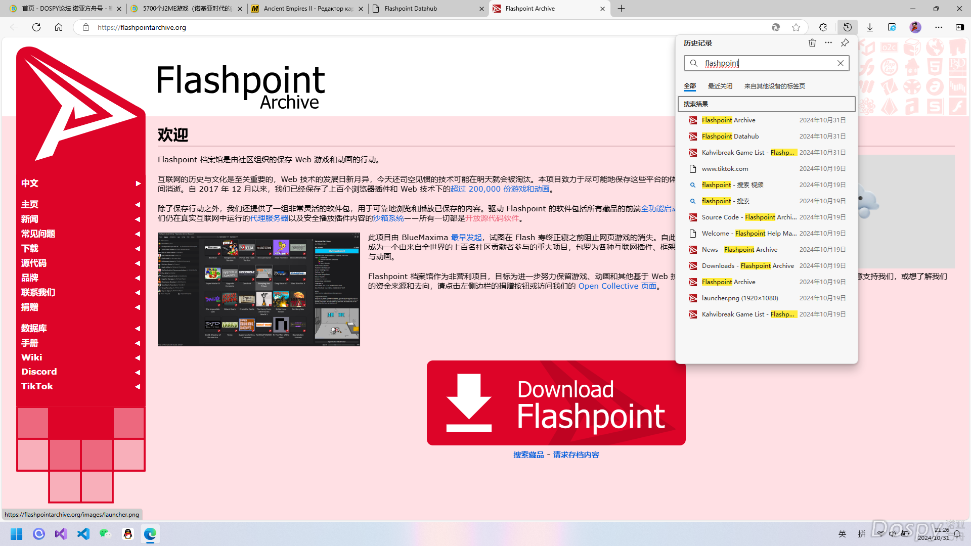Open launcher.png (1920×1080) history entry
Viewport: 971px width, 546px height.
[x=767, y=298]
